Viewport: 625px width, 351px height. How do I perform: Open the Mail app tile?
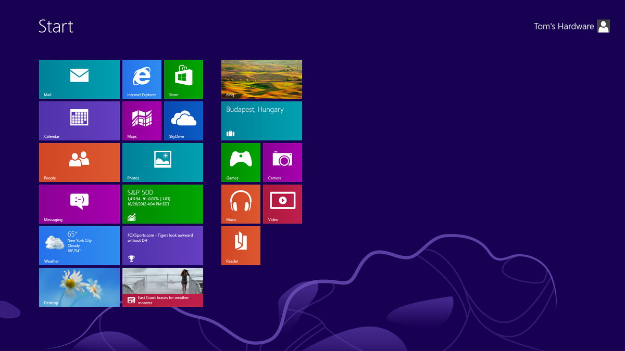click(x=79, y=79)
